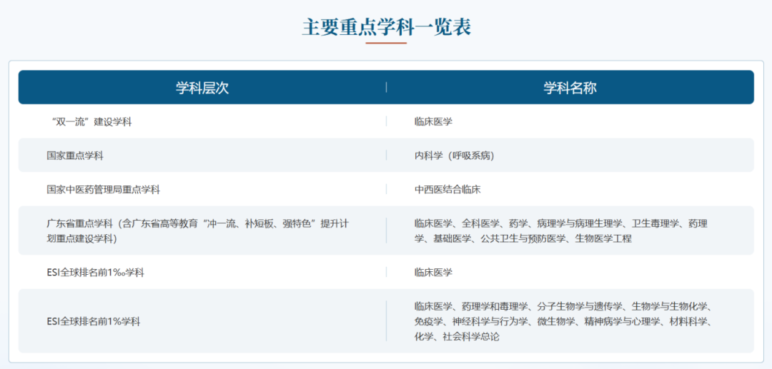The image size is (772, 369).
Task: Click the "双一流"建设学科 cell
Action: pos(91,122)
